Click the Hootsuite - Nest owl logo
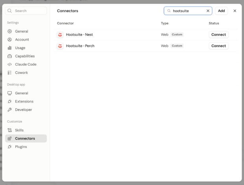 pos(60,35)
